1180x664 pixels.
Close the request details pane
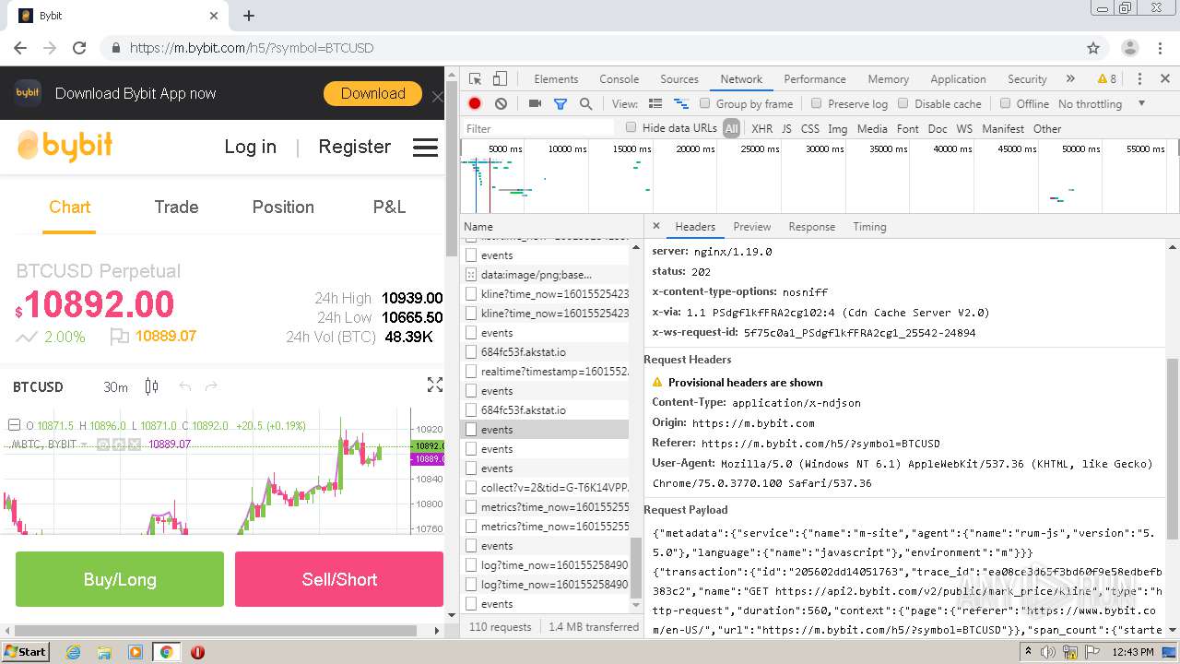coord(656,226)
